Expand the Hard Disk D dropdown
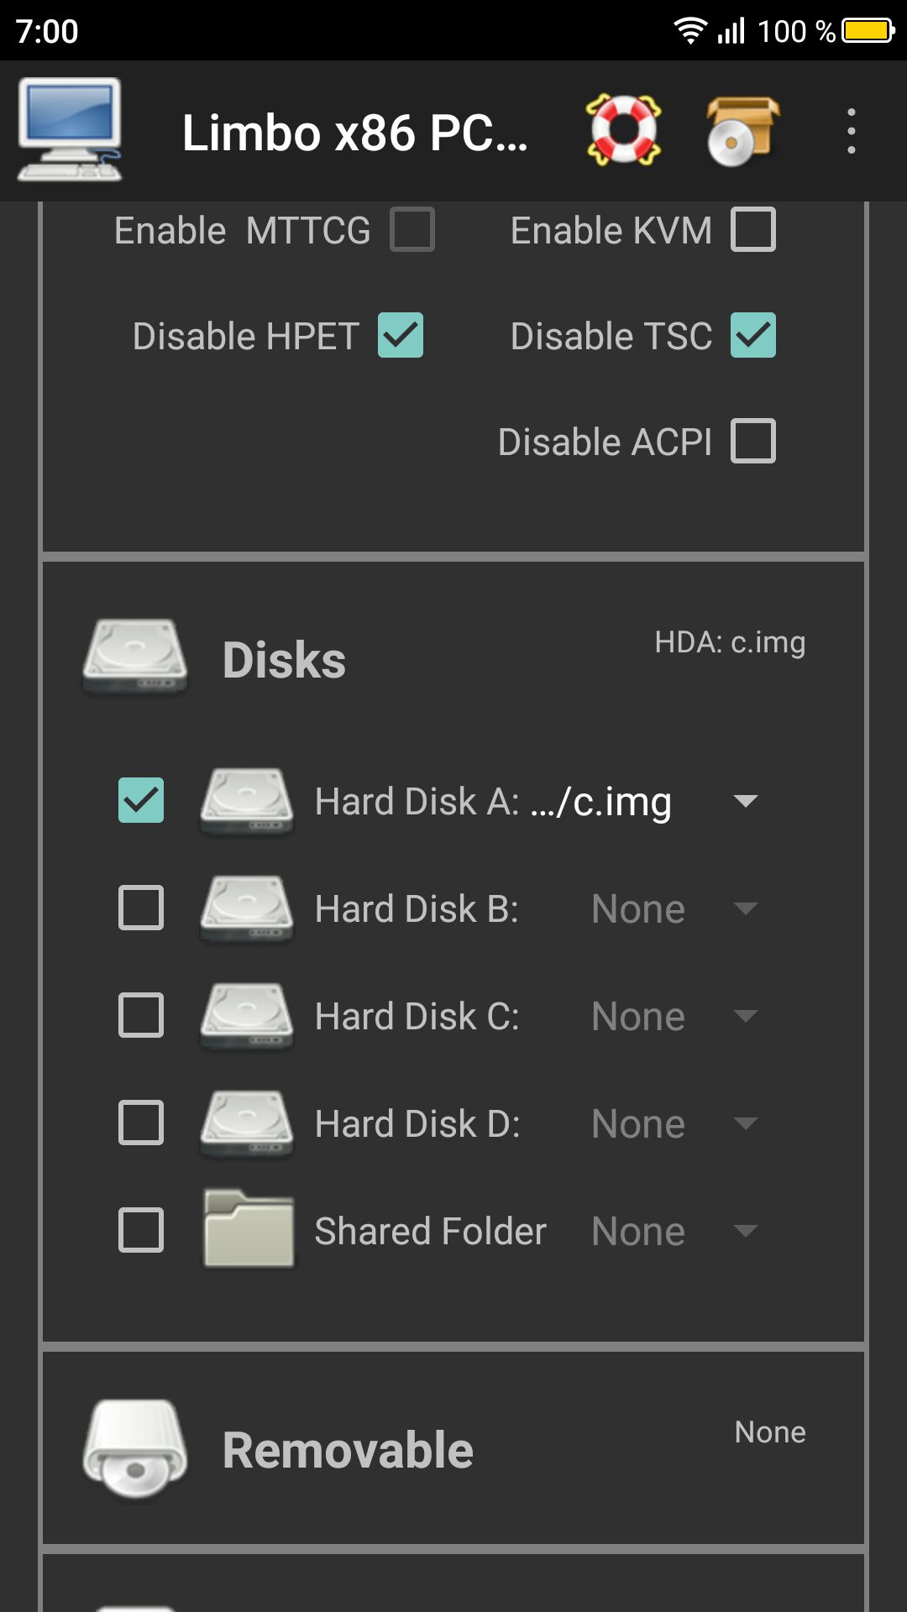This screenshot has height=1612, width=907. [x=745, y=1123]
